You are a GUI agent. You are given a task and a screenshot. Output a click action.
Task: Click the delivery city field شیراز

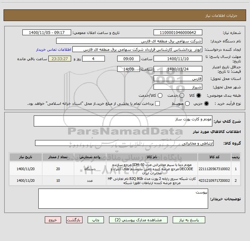click(178, 87)
